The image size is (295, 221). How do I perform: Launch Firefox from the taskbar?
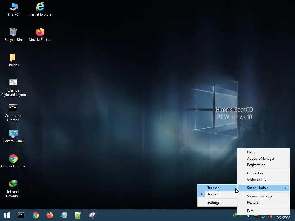tap(50, 215)
